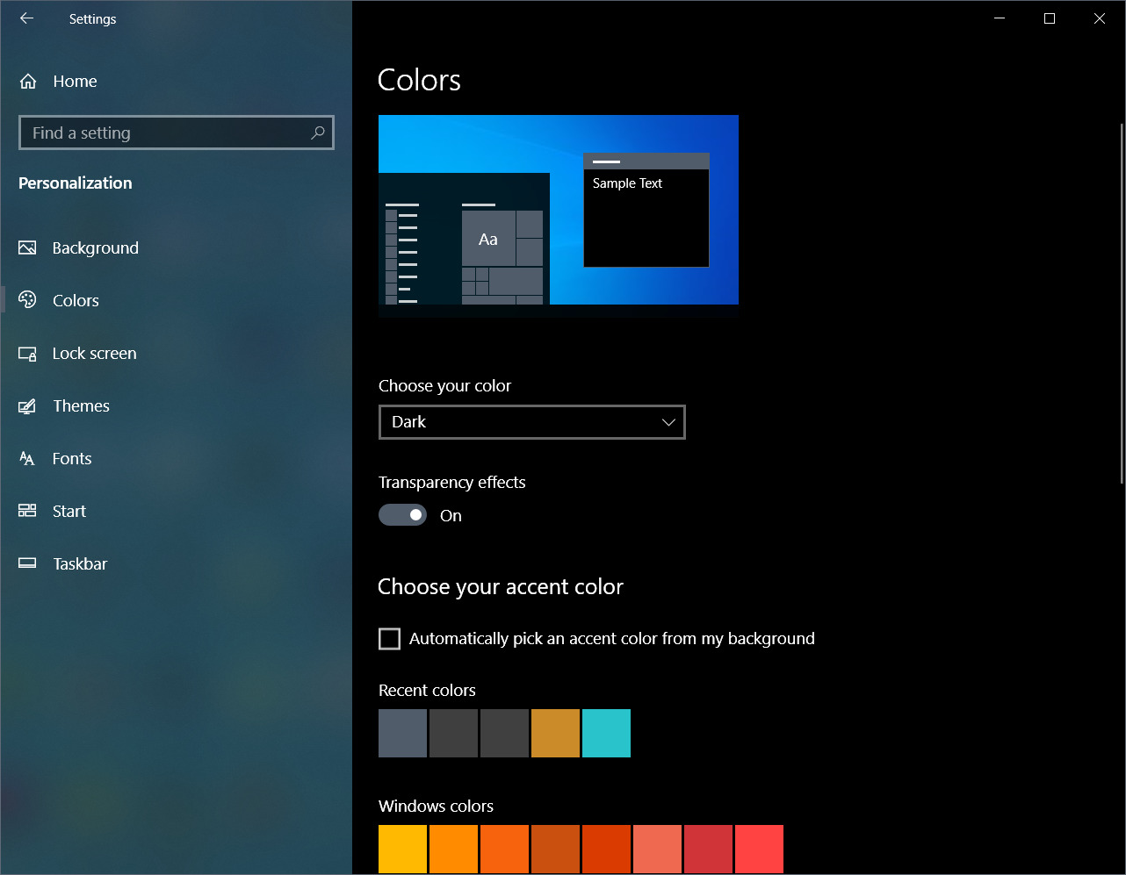Pick the third dark gray recent color
Screen dimensions: 1126x875
pos(504,733)
